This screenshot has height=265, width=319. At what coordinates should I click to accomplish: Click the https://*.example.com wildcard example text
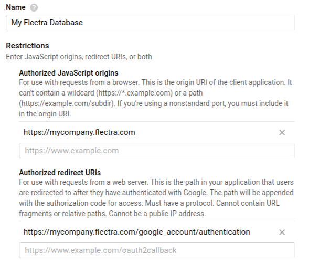click(134, 93)
